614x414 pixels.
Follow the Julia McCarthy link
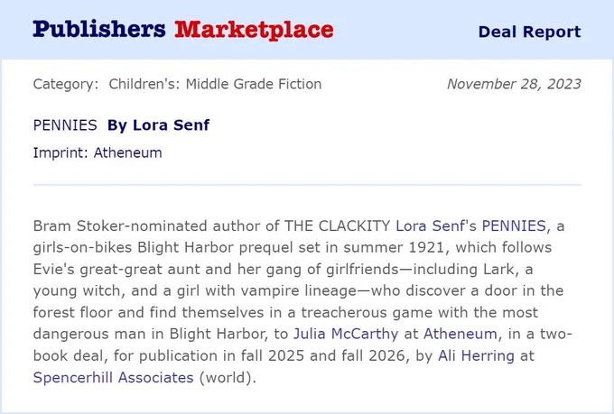(x=346, y=334)
